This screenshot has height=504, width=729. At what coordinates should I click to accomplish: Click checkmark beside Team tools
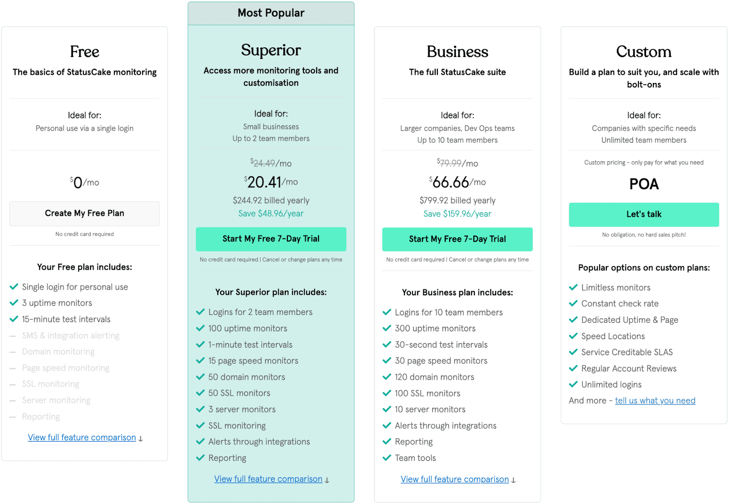(x=387, y=458)
